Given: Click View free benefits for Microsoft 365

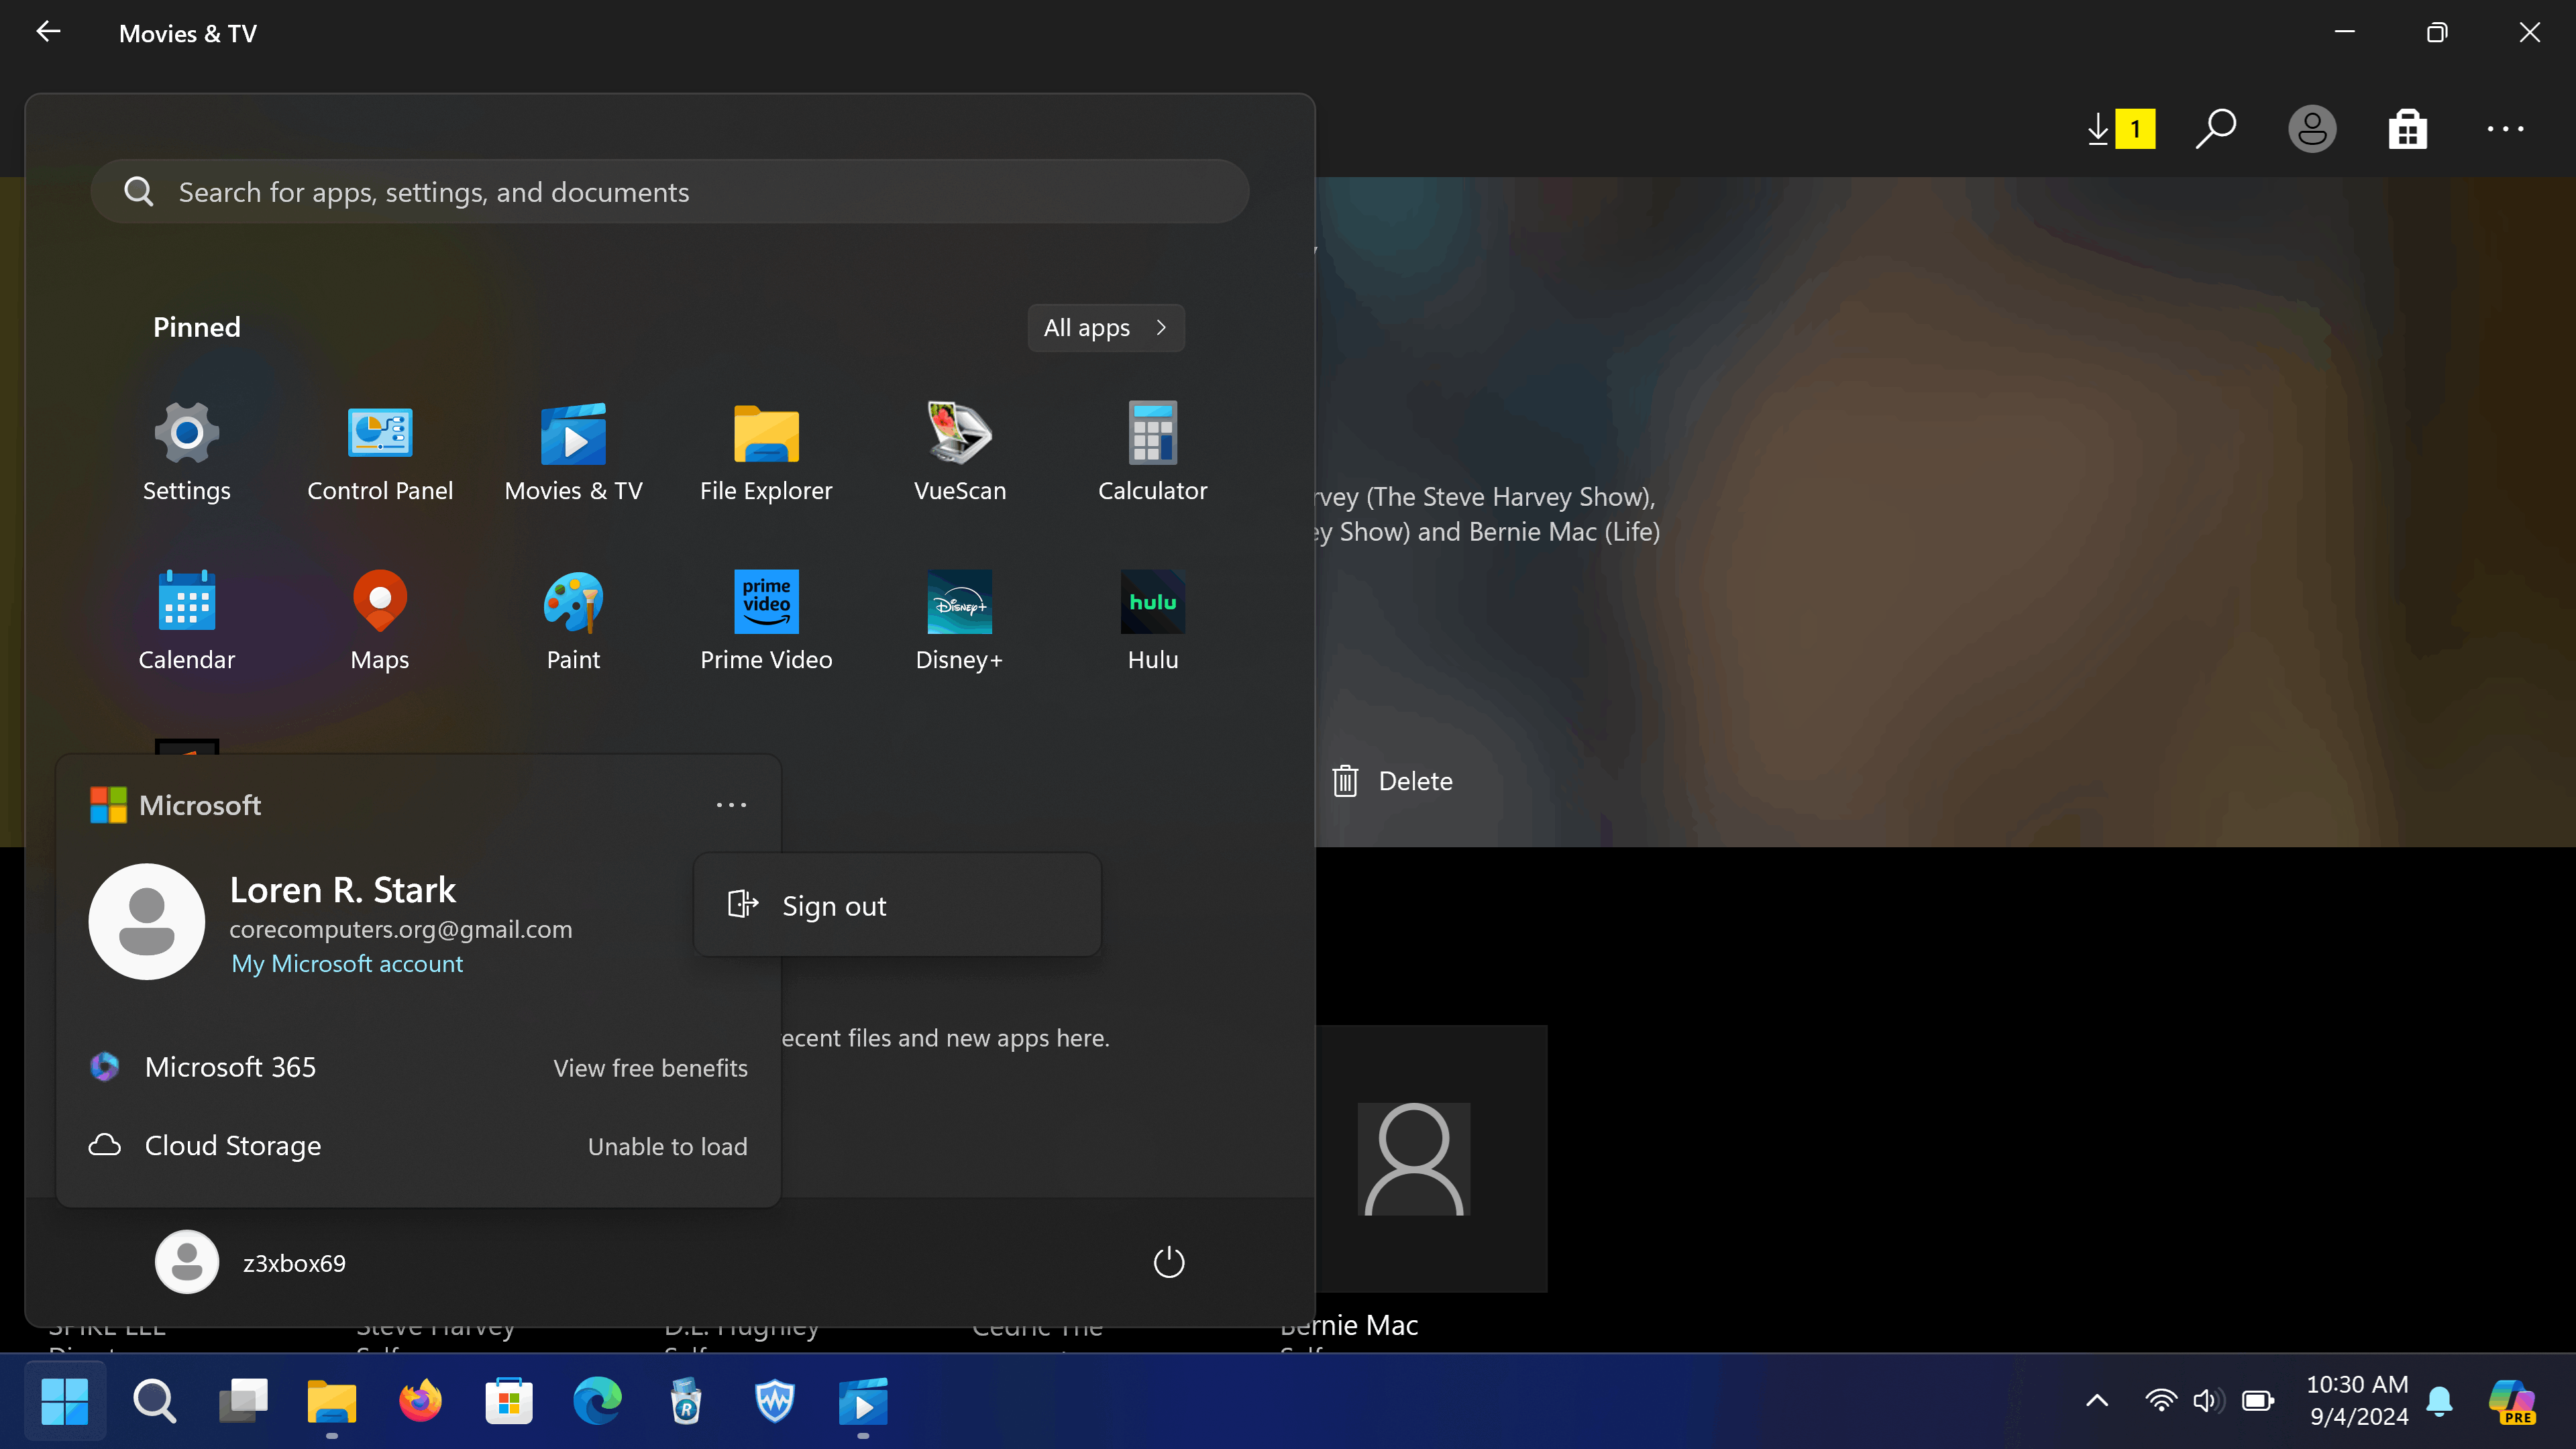Looking at the screenshot, I should (x=650, y=1068).
